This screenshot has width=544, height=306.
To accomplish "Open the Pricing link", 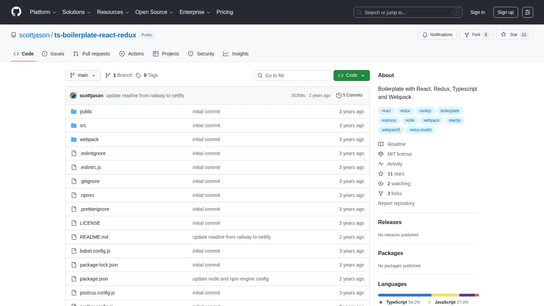I will click(225, 12).
